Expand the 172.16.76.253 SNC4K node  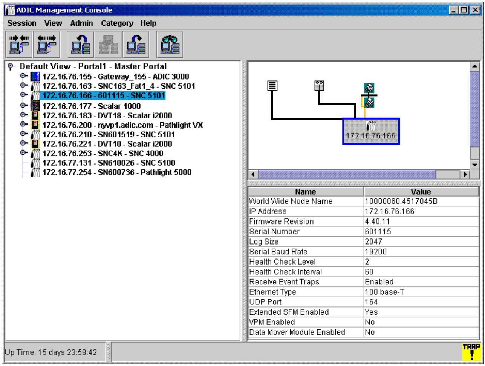click(24, 153)
